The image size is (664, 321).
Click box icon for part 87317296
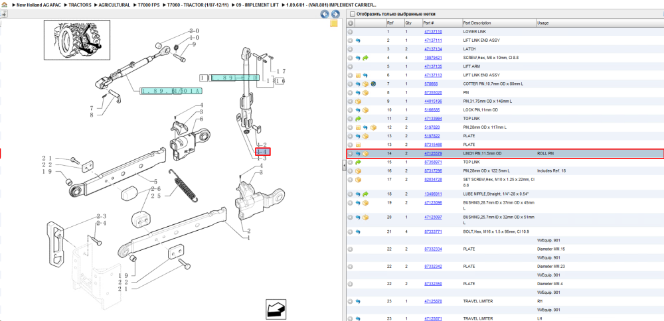point(358,171)
